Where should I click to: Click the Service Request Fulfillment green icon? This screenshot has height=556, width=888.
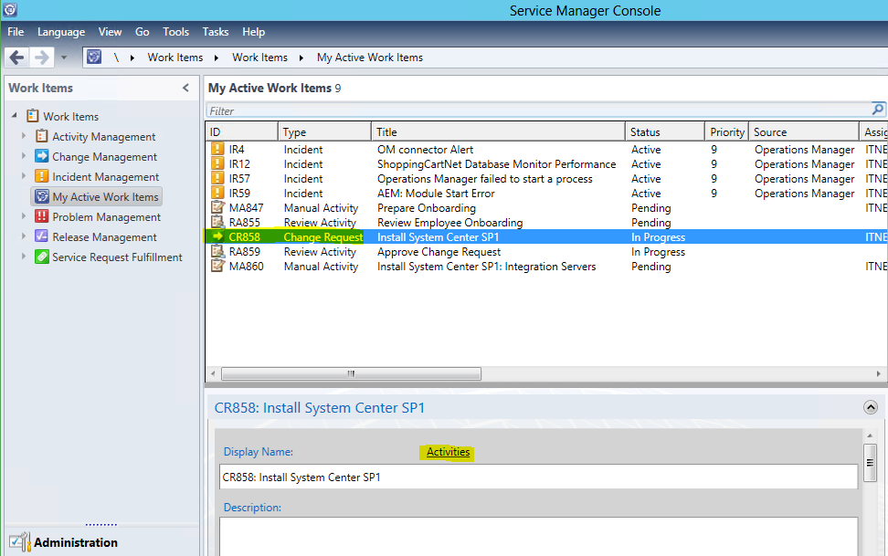42,257
